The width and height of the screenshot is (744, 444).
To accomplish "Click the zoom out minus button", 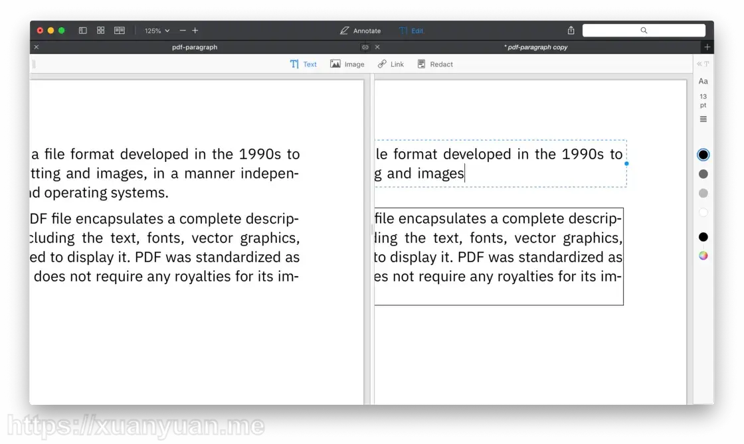I will click(183, 31).
